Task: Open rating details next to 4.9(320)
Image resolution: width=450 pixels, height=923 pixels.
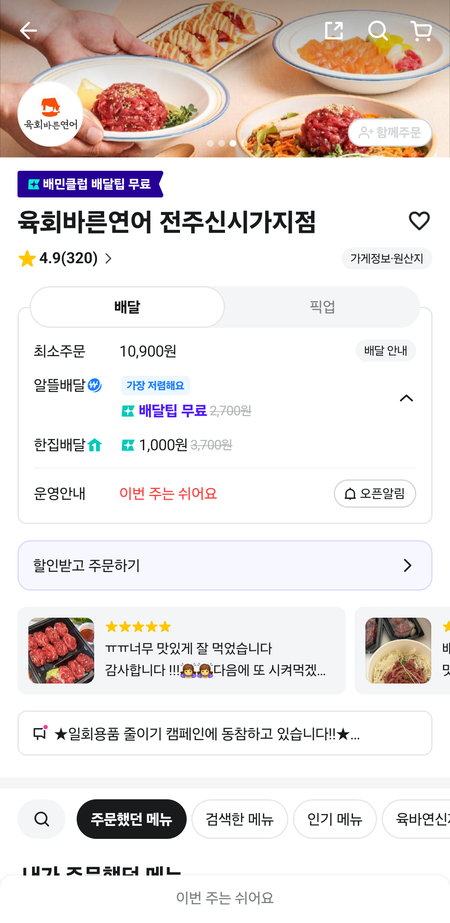Action: coord(108,259)
